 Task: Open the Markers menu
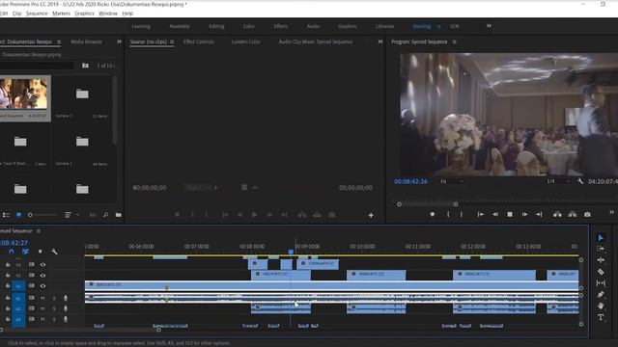(x=61, y=13)
